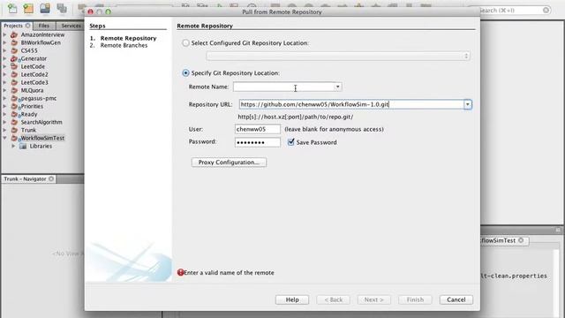Click the MLQuora project icon
The width and height of the screenshot is (565, 318).
14,90
